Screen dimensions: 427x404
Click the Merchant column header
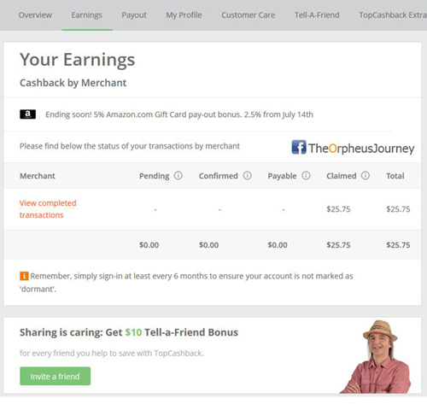click(38, 176)
